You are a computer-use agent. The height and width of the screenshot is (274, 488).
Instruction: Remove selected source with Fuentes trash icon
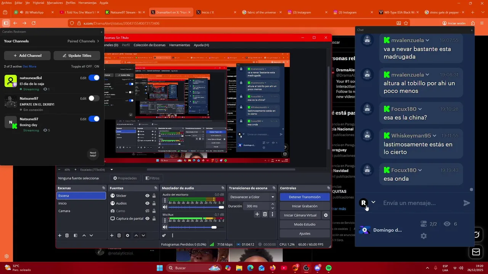click(119, 236)
